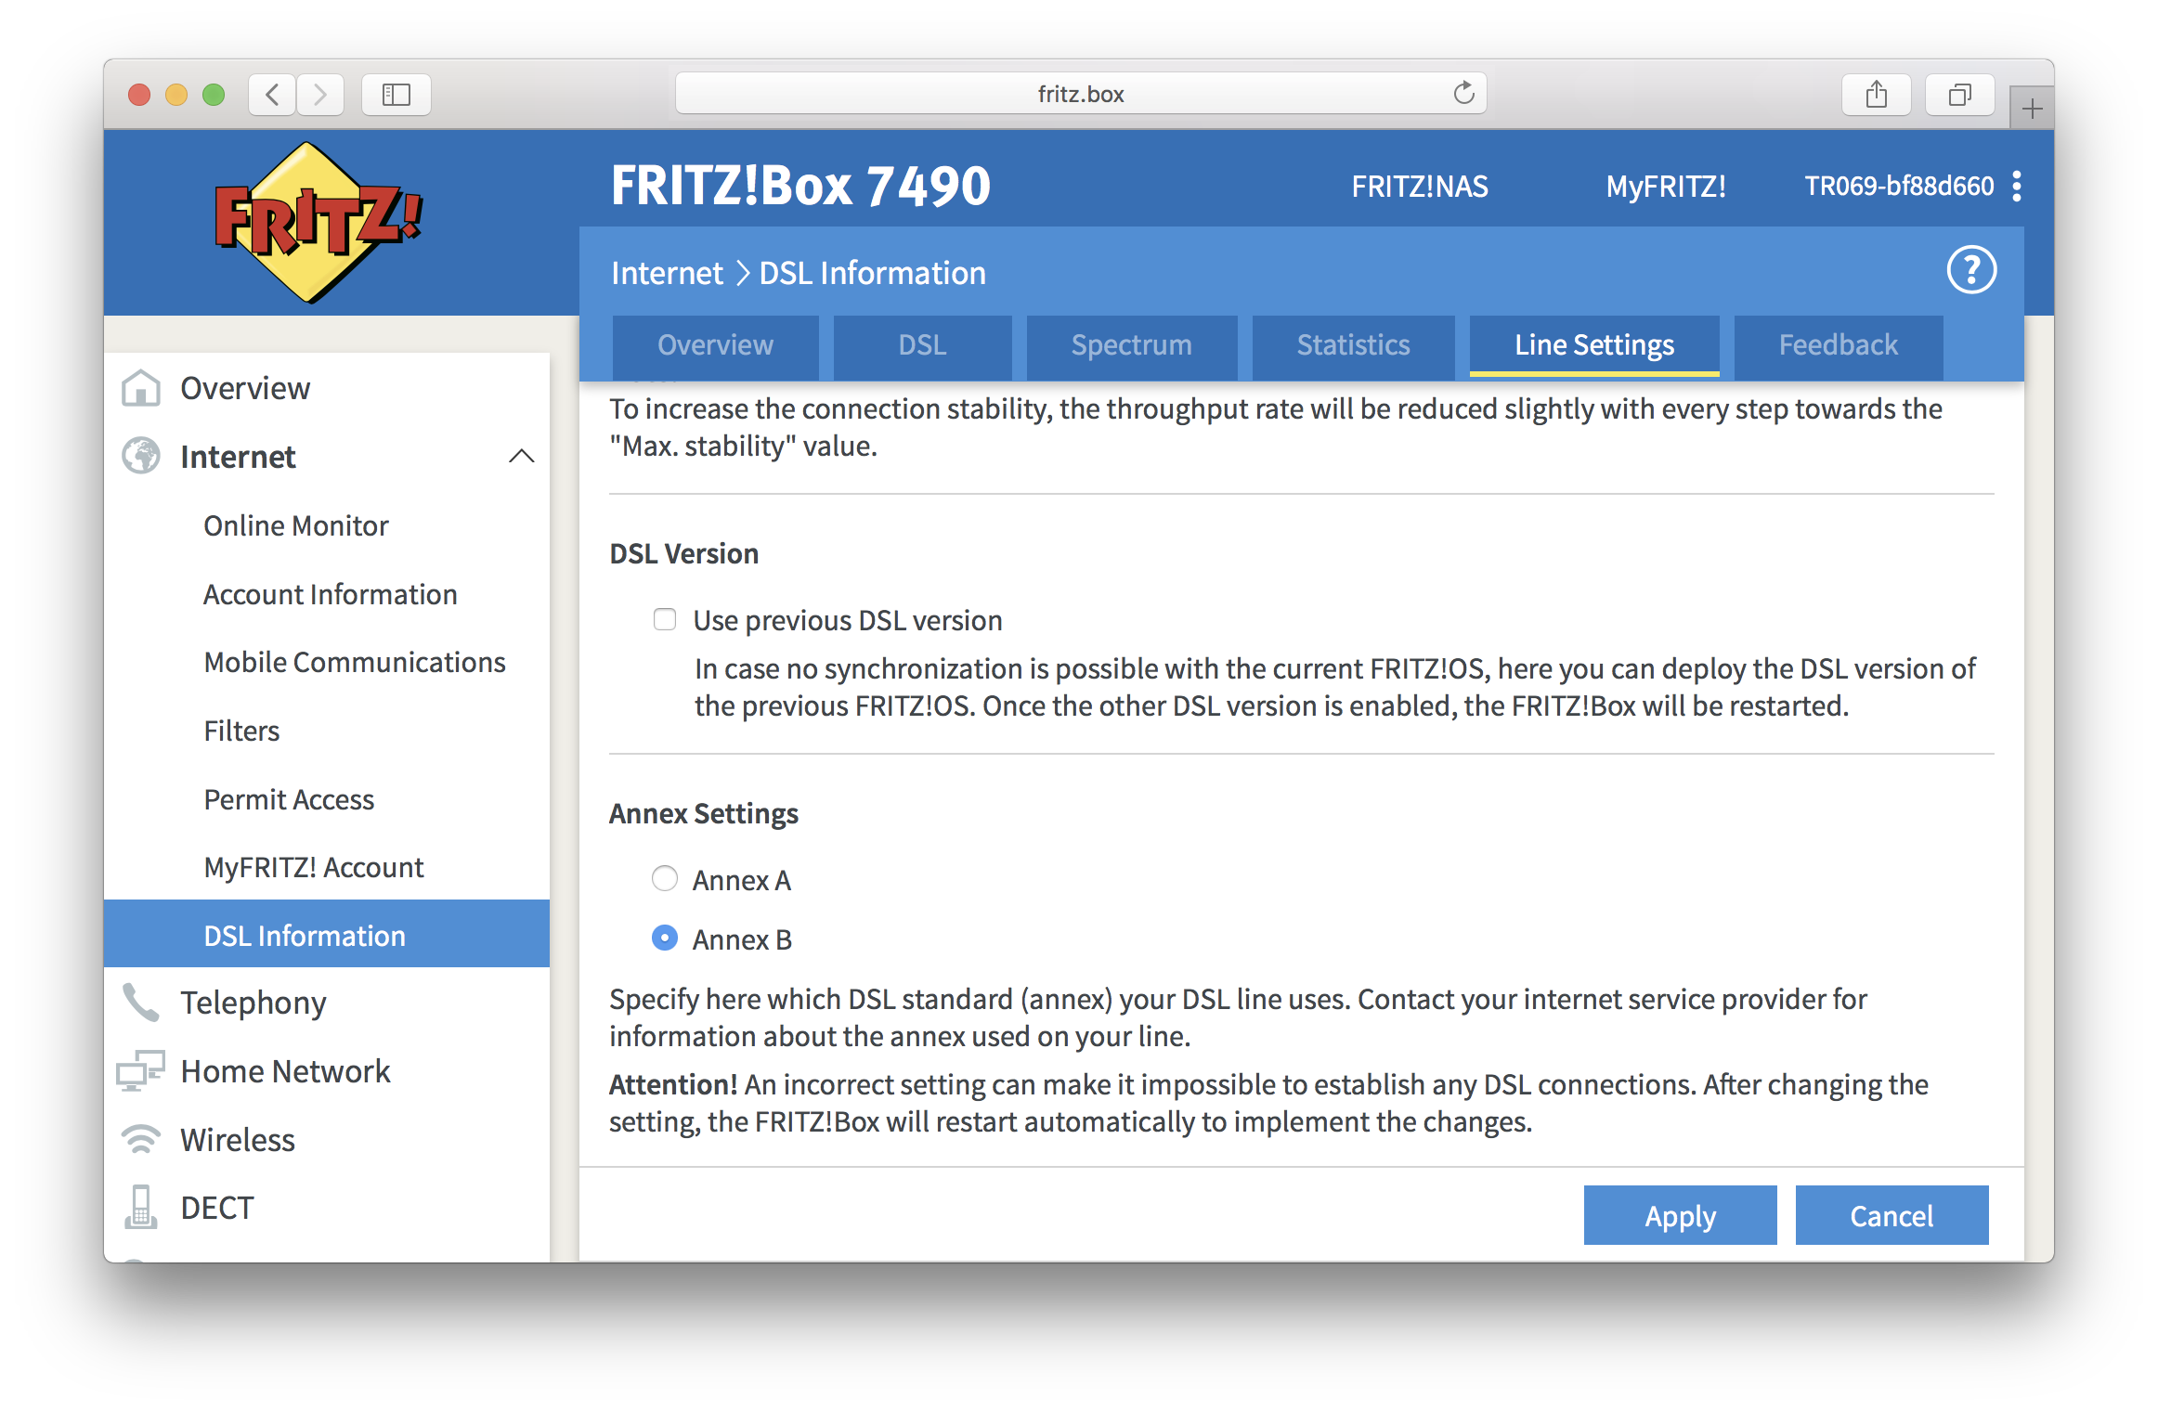
Task: Switch to the Spectrum tab
Action: 1132,345
